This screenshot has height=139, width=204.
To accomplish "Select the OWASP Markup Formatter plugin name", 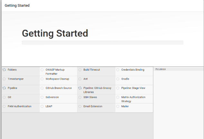I will [x=55, y=72].
